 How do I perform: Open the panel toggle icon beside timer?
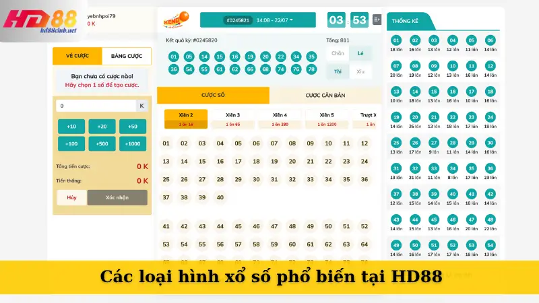(377, 20)
